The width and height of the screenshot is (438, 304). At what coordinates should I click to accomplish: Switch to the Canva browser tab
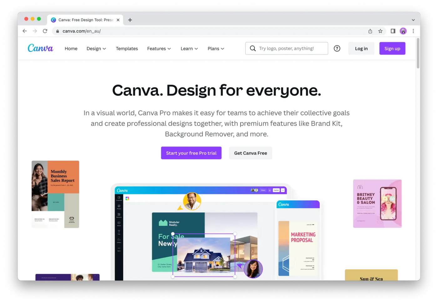[83, 20]
